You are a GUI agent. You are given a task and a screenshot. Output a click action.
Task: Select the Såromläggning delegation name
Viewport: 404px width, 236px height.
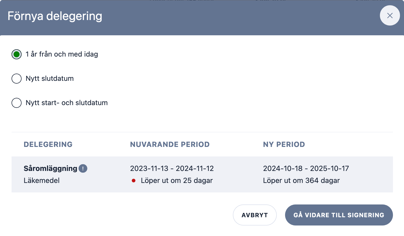[x=50, y=168]
